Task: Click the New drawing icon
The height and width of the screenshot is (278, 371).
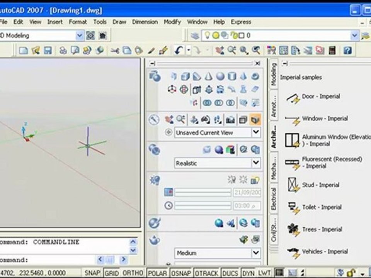Action: (24, 50)
